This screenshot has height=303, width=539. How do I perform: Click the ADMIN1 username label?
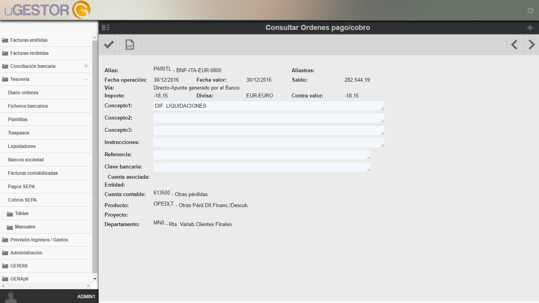pyautogui.click(x=86, y=297)
